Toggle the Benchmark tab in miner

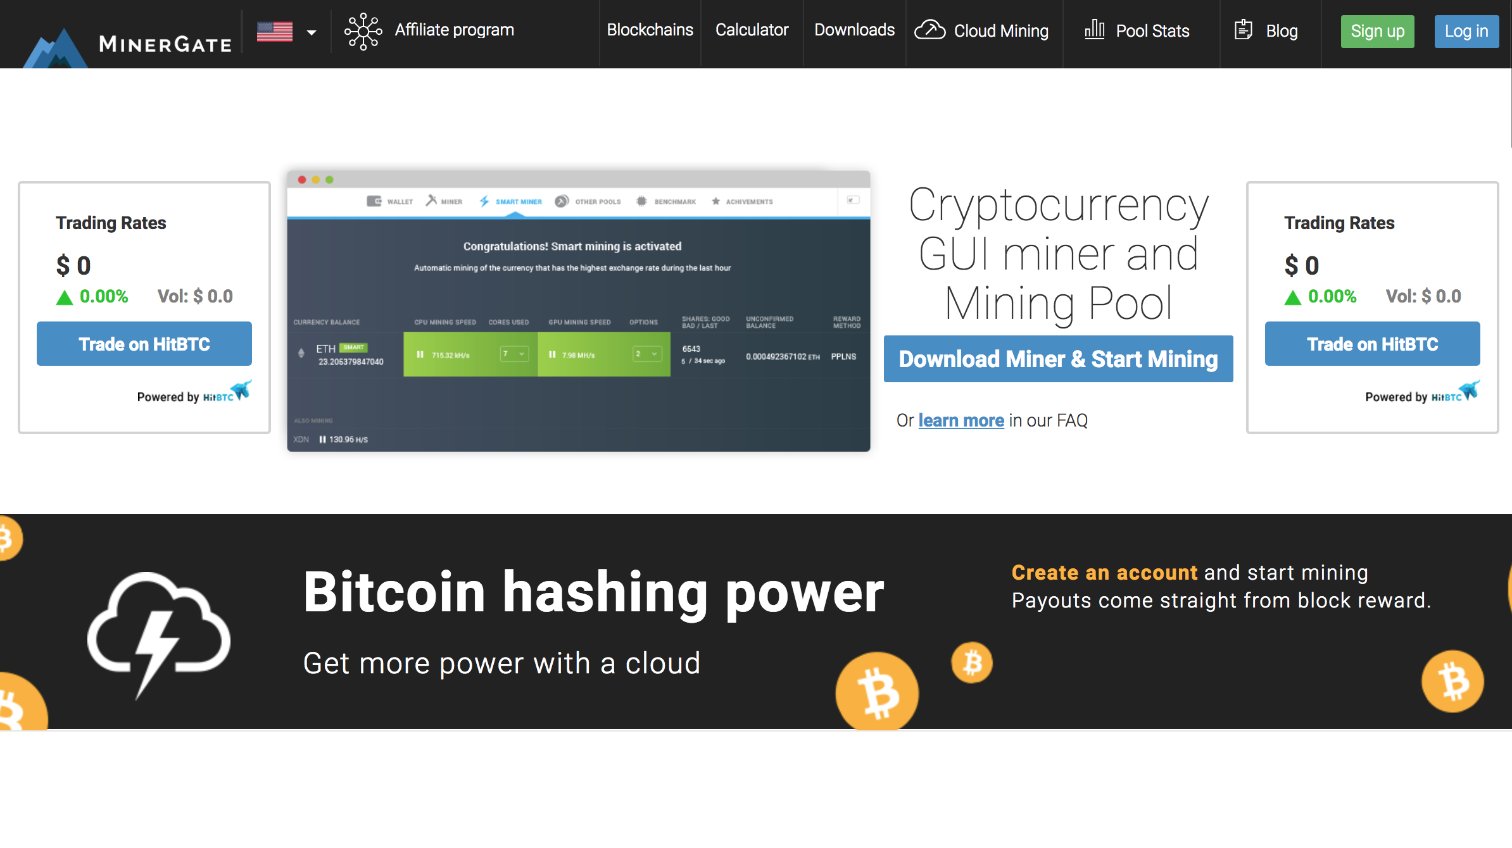pyautogui.click(x=674, y=201)
